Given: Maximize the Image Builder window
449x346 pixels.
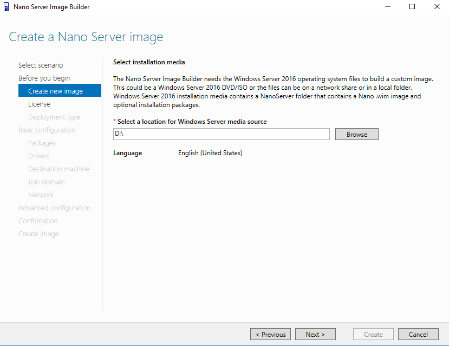Looking at the screenshot, I should (412, 7).
